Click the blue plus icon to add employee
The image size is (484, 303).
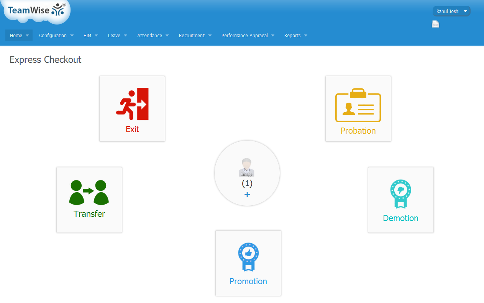pos(247,195)
